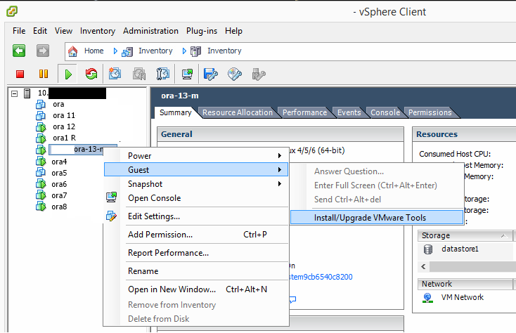The image size is (516, 333).
Task: Select ora6 in inventory tree
Action: pos(59,184)
